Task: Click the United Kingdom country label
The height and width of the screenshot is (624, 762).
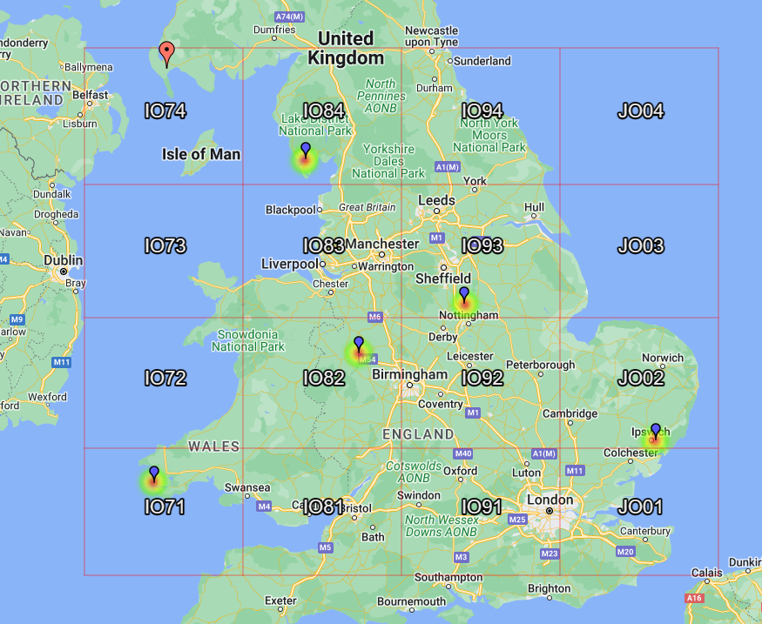Action: pyautogui.click(x=346, y=48)
